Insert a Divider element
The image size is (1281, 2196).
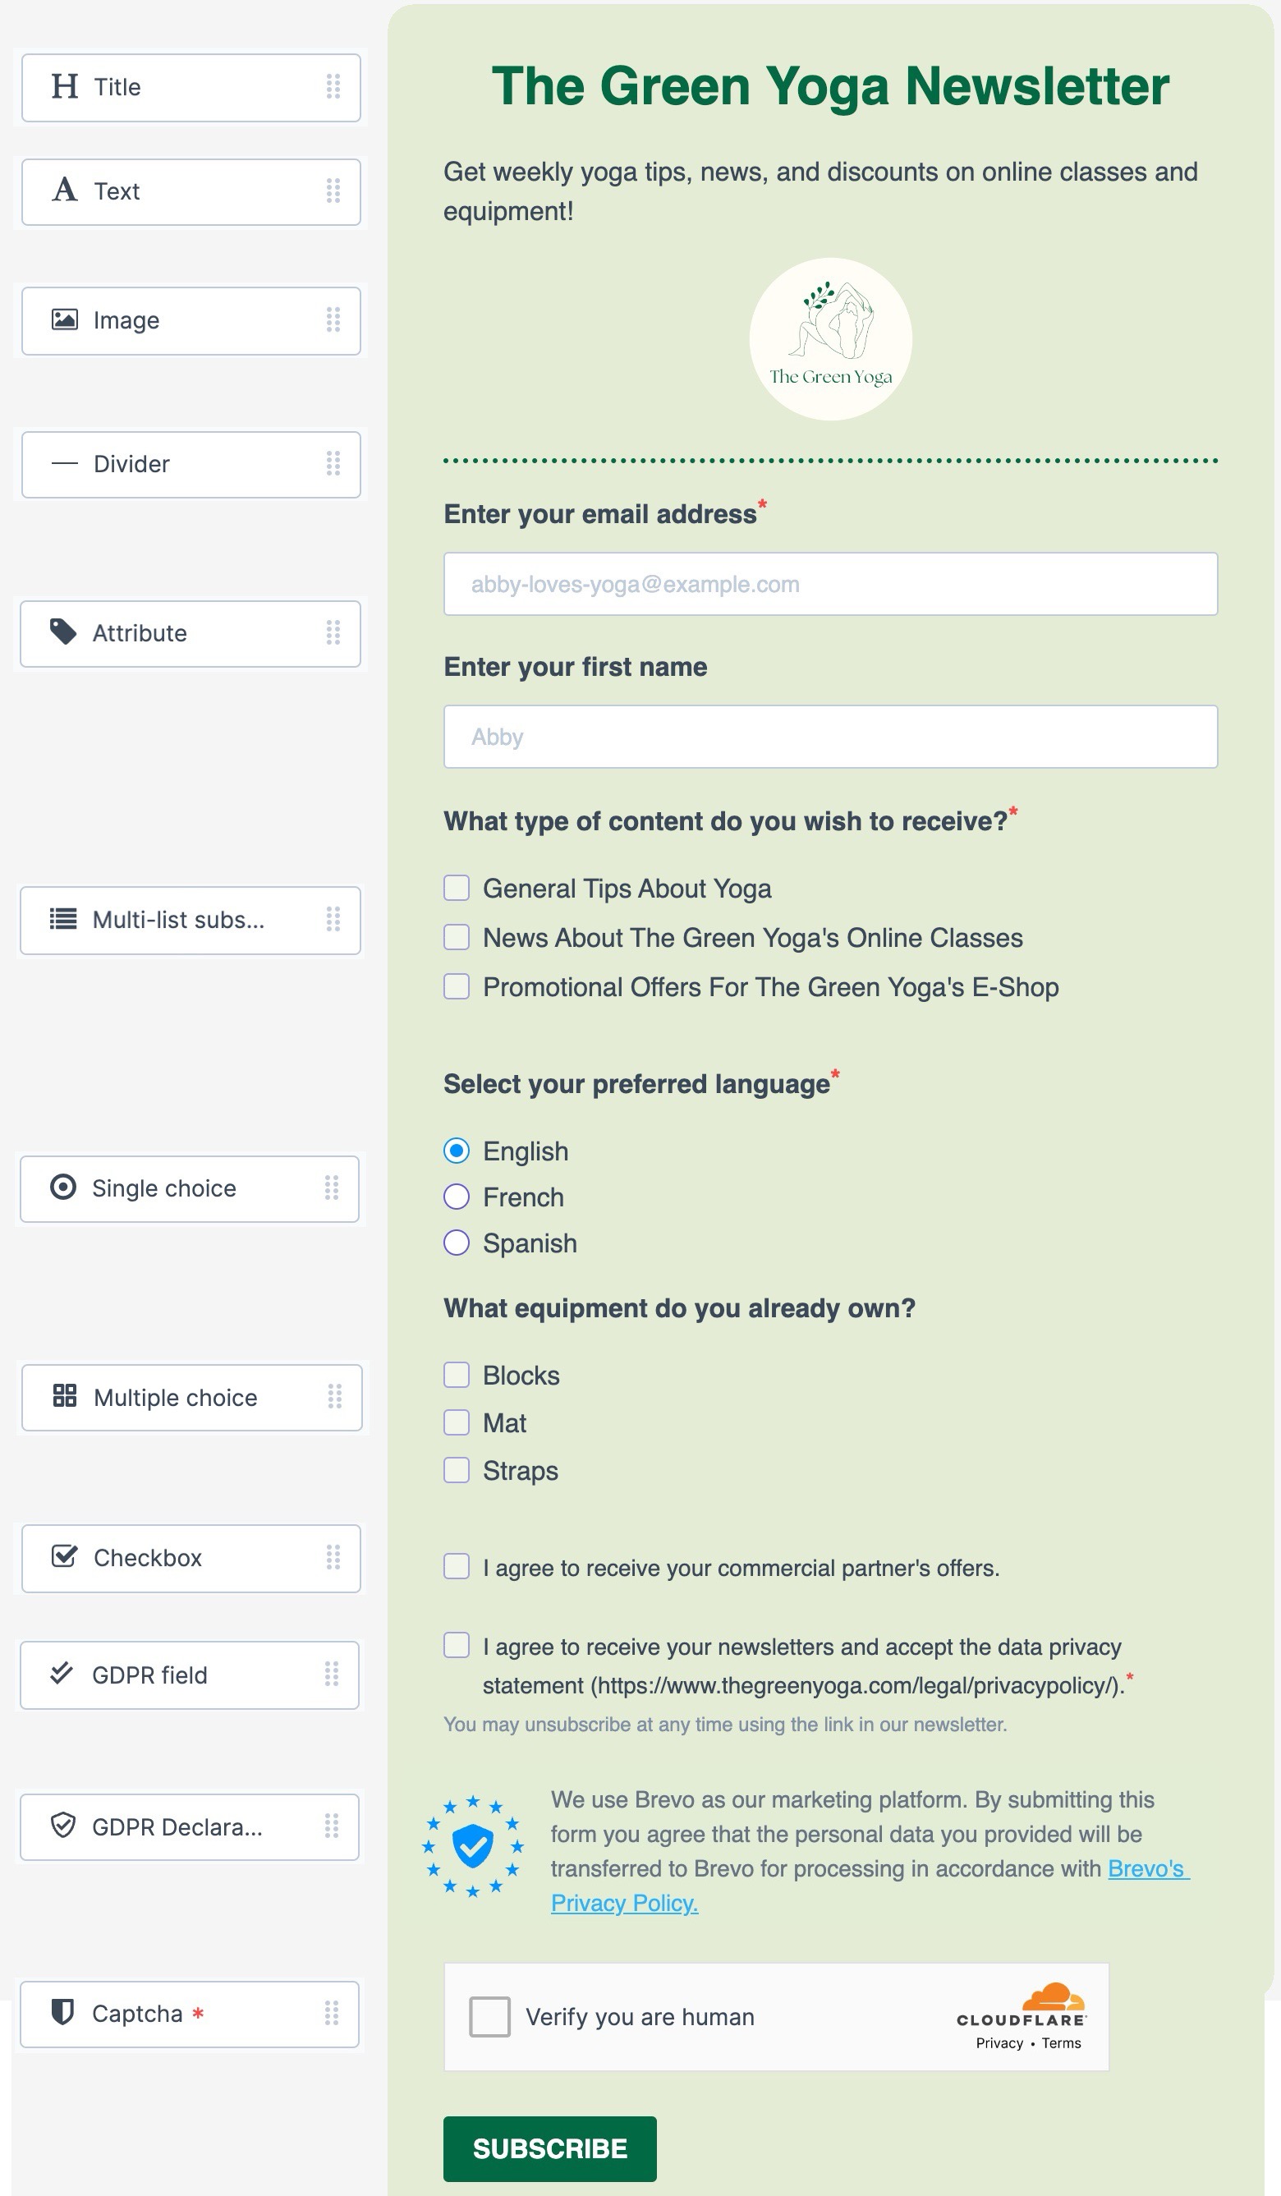(191, 464)
